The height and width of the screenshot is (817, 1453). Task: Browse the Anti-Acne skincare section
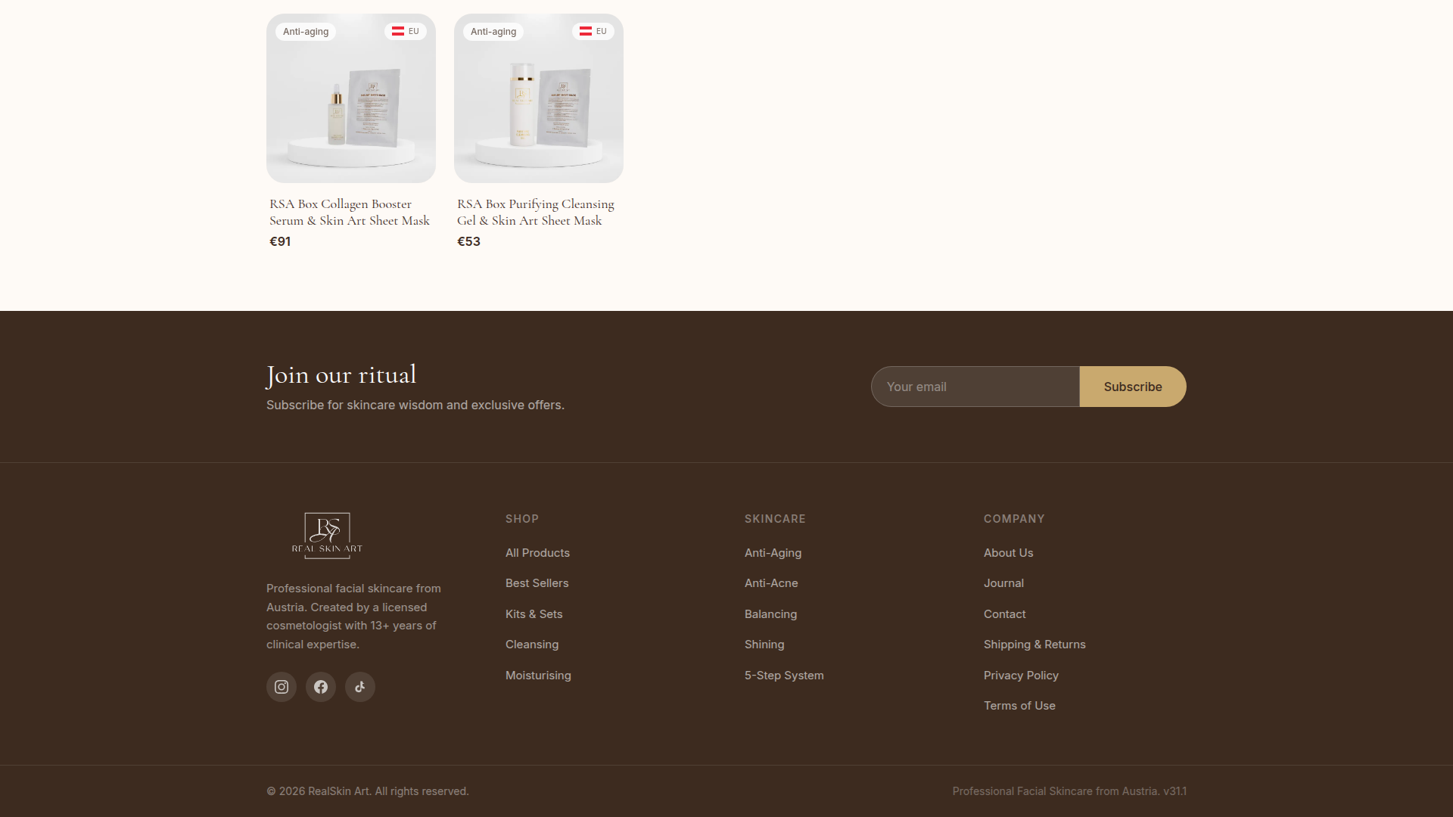point(770,582)
